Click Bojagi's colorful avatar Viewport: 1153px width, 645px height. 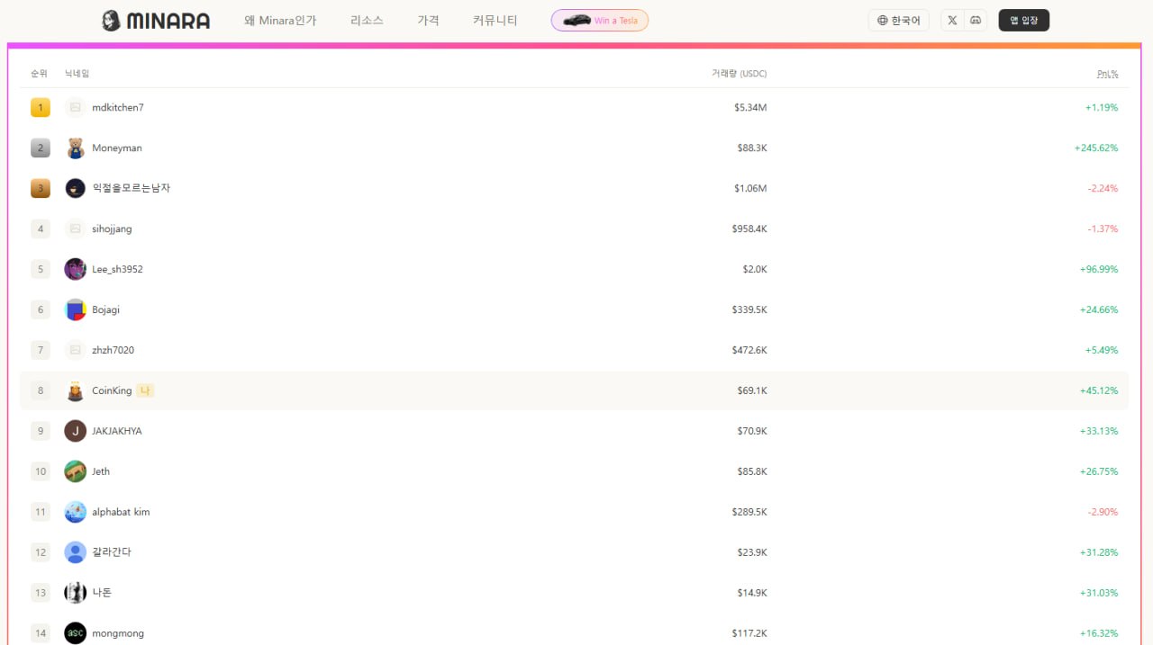[76, 309]
